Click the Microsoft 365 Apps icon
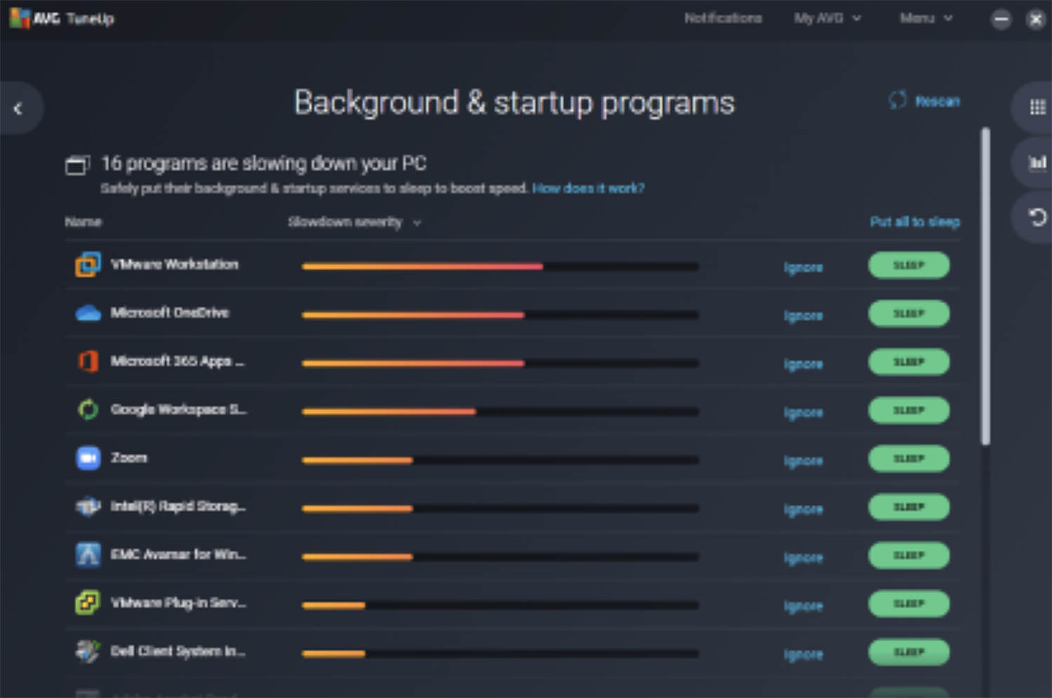The width and height of the screenshot is (1052, 698). coord(88,361)
